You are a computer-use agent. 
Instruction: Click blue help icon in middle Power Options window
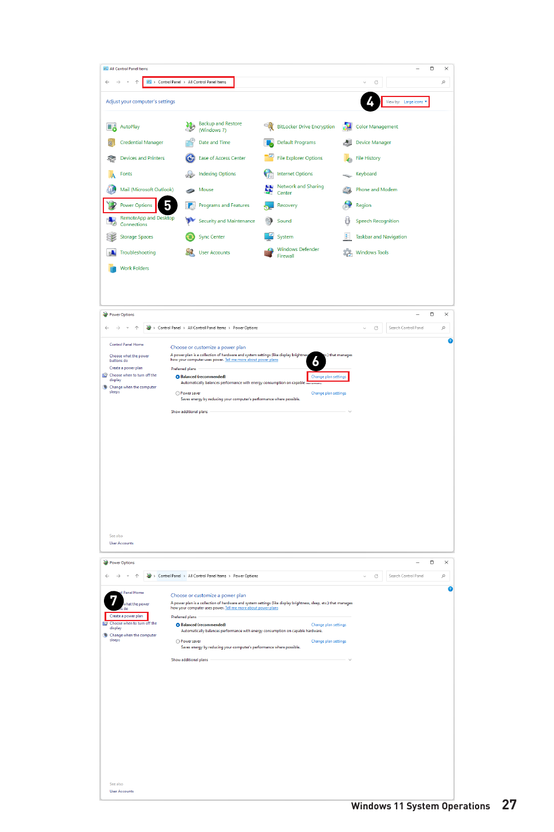(x=451, y=341)
